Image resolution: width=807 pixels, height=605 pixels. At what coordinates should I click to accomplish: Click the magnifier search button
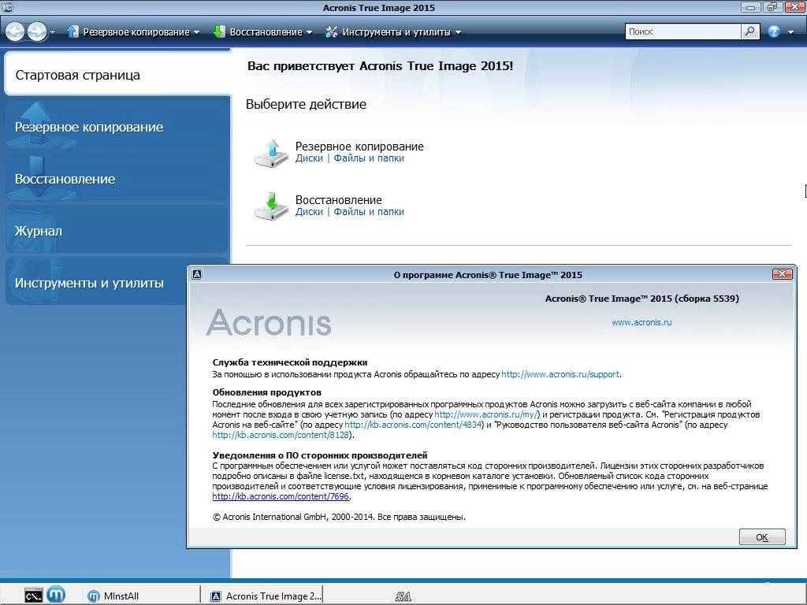tap(750, 32)
